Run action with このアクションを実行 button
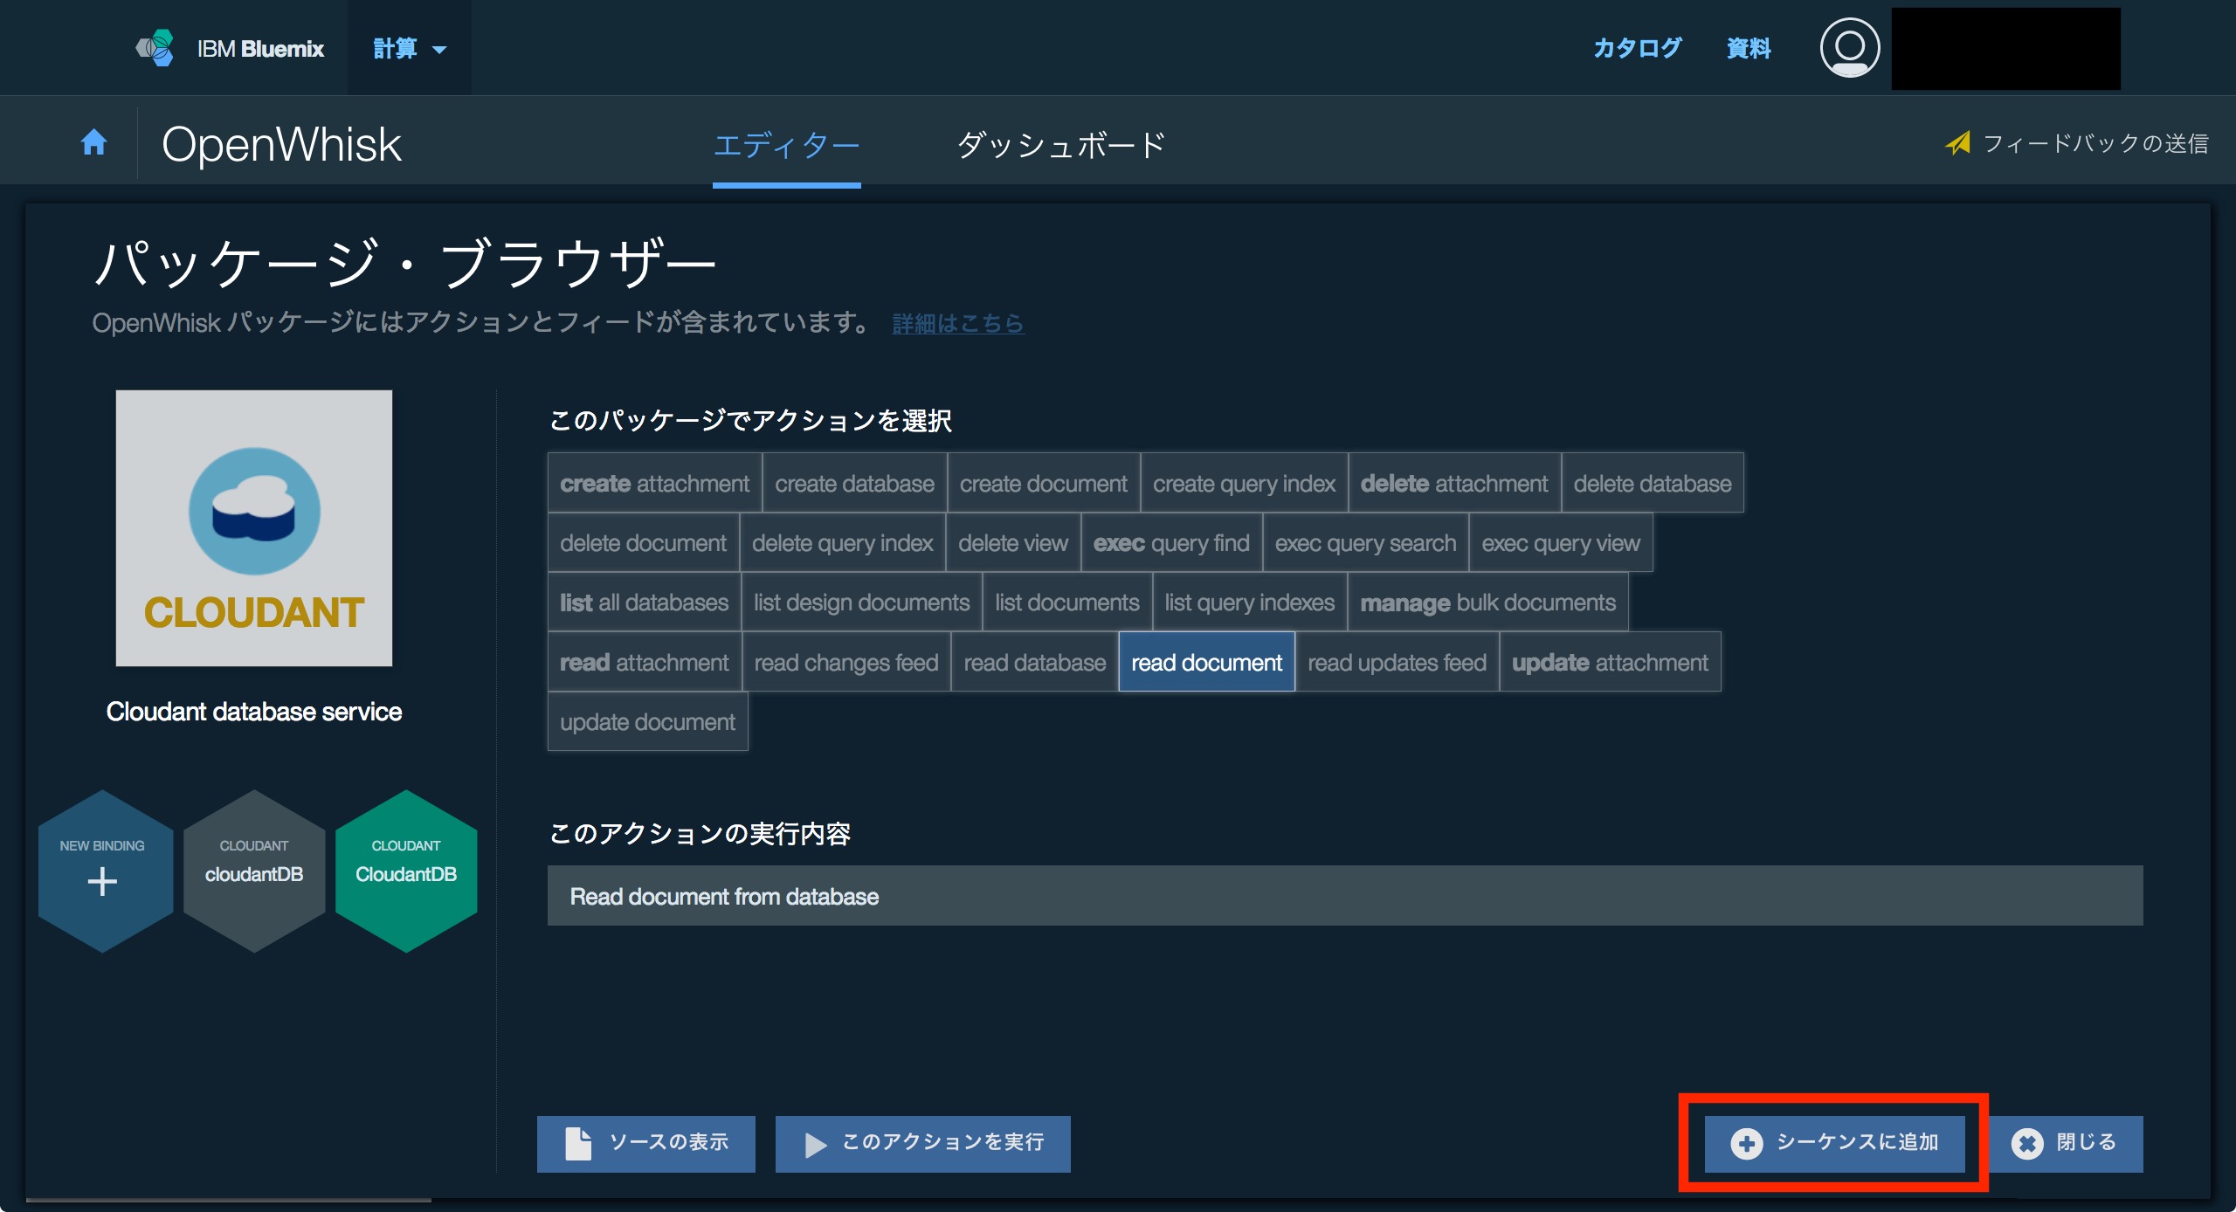This screenshot has width=2236, height=1212. (x=923, y=1143)
